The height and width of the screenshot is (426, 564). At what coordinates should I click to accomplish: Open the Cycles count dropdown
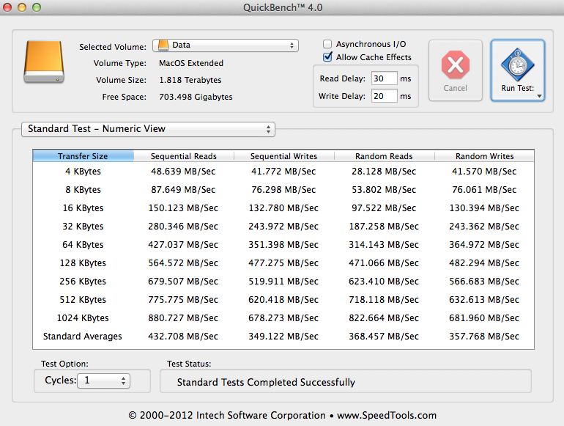pyautogui.click(x=103, y=381)
